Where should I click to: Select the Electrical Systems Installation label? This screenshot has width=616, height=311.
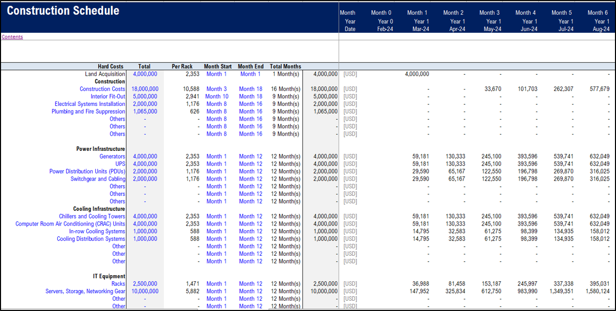[x=90, y=104]
